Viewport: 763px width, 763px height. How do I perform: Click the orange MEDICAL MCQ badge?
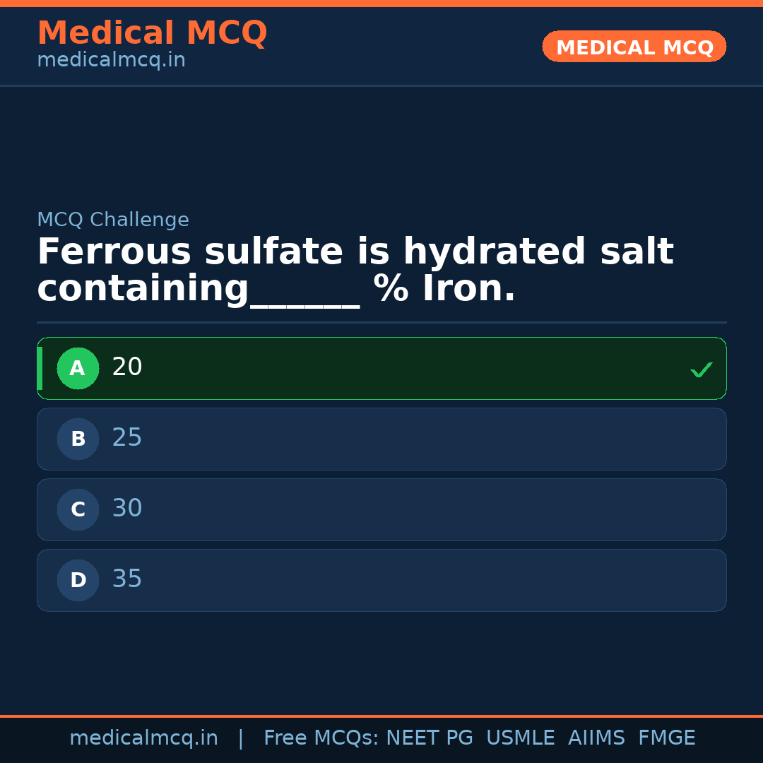tap(634, 47)
